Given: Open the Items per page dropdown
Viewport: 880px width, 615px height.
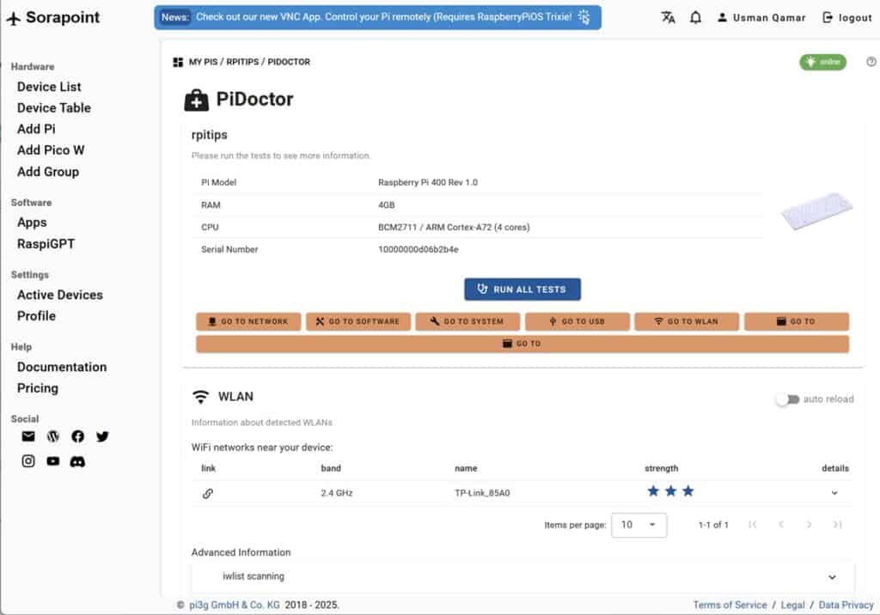Looking at the screenshot, I should click(x=639, y=525).
